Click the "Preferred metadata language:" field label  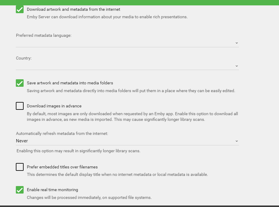44,35
